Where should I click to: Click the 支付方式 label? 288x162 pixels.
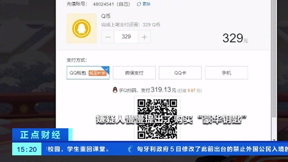point(77,60)
